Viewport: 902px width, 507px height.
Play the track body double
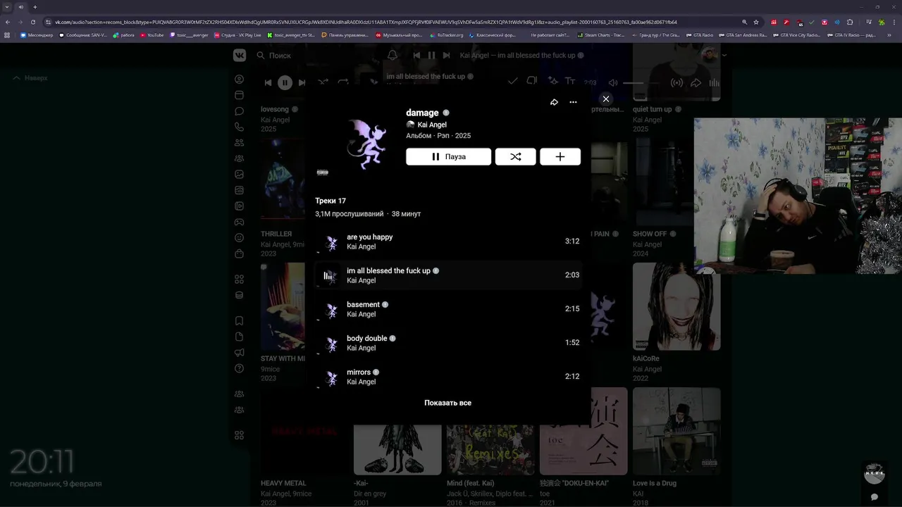[x=447, y=343]
